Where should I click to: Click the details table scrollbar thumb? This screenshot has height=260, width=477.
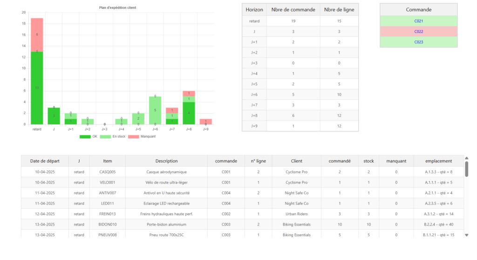tap(467, 169)
